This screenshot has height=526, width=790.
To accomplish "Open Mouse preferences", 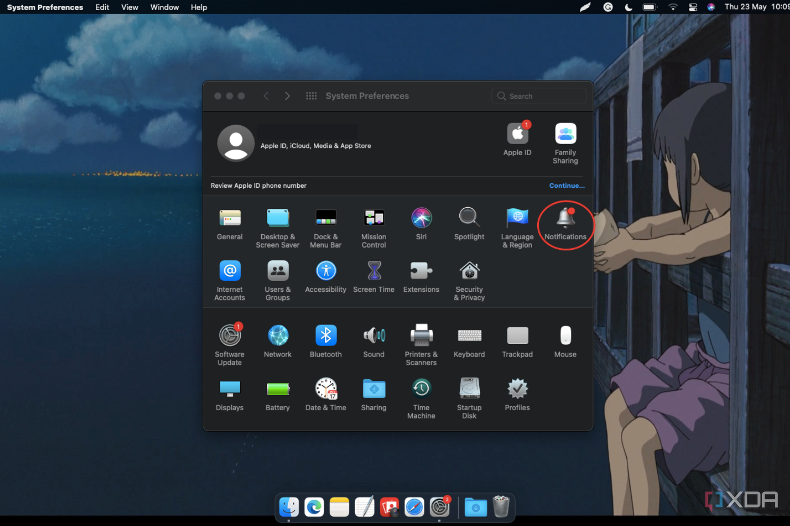I will pos(565,336).
